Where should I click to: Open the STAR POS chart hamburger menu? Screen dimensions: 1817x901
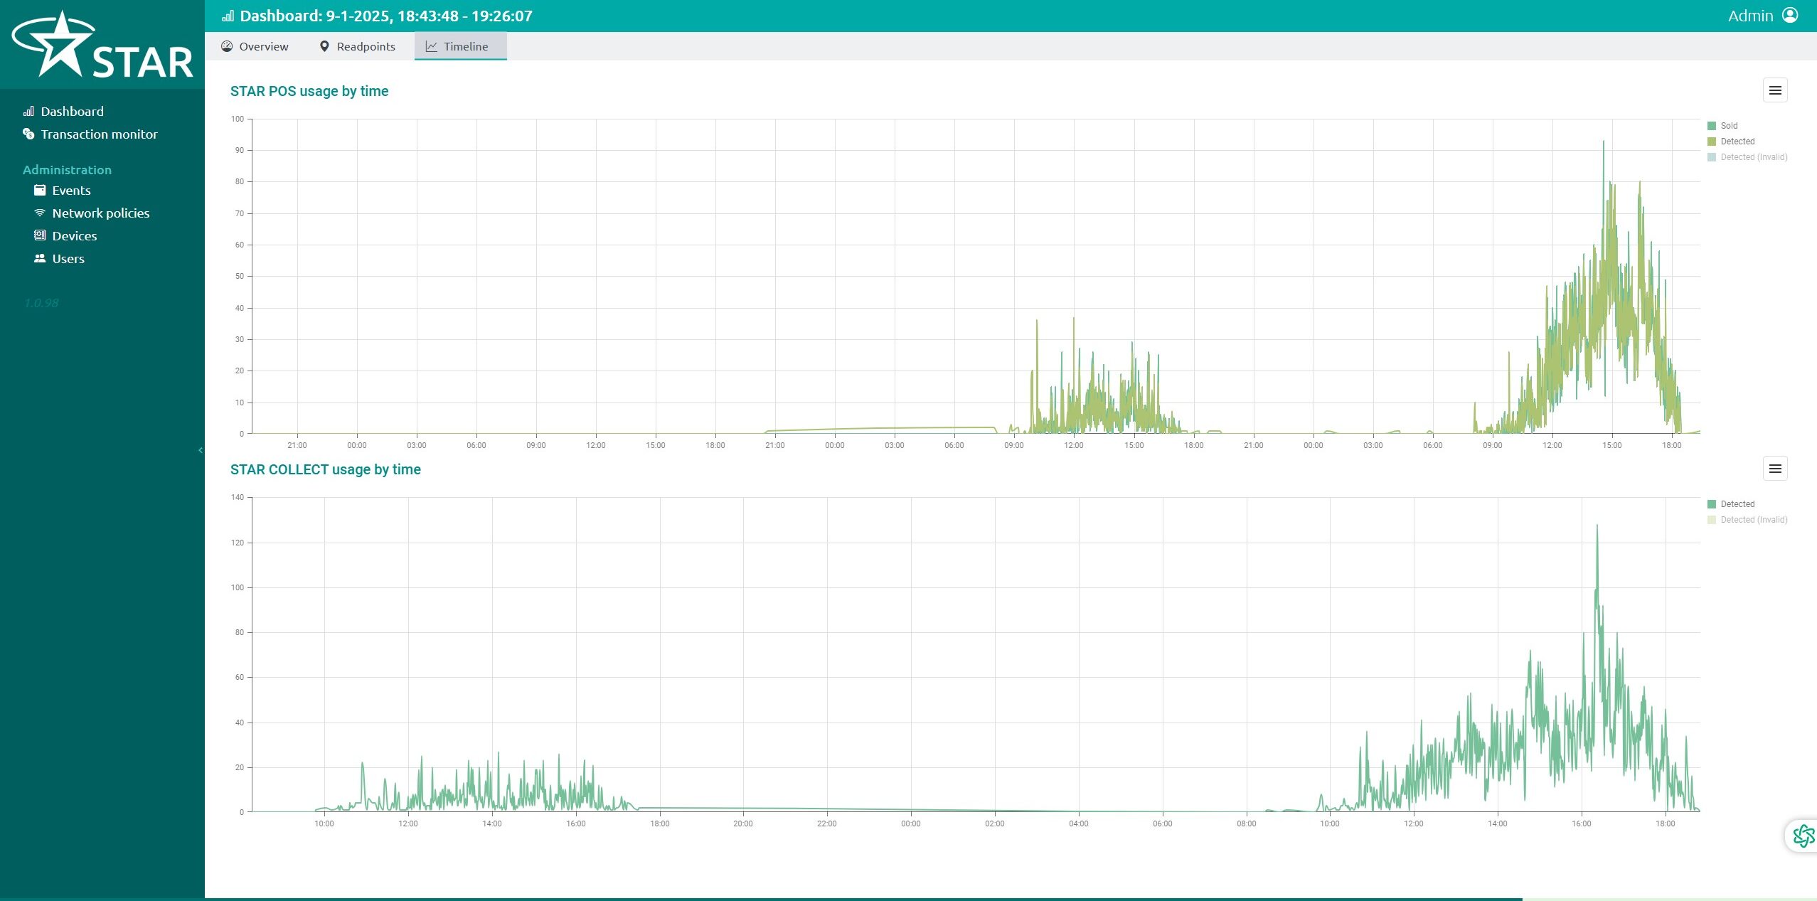click(1775, 90)
